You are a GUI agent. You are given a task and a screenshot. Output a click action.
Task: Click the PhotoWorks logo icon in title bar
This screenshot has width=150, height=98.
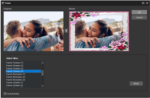pos(3,3)
